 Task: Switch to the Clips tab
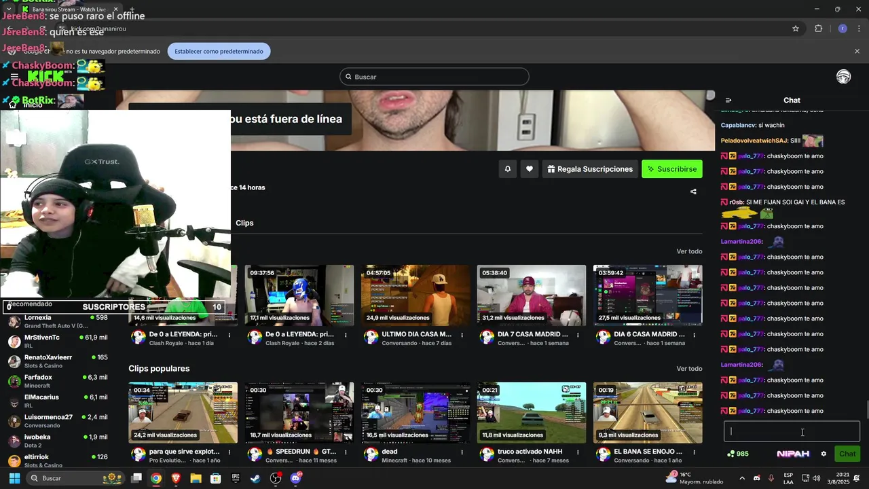point(244,223)
